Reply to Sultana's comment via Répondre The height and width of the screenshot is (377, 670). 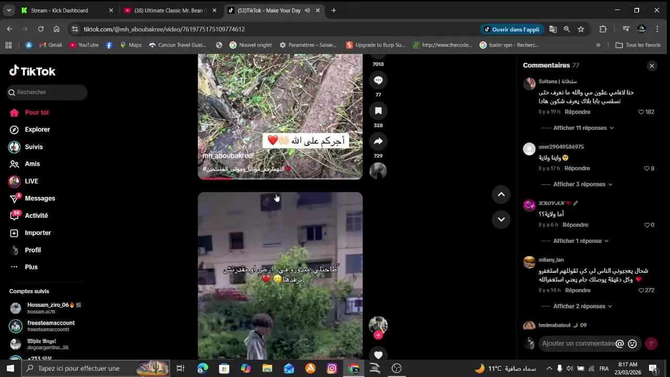coord(577,112)
